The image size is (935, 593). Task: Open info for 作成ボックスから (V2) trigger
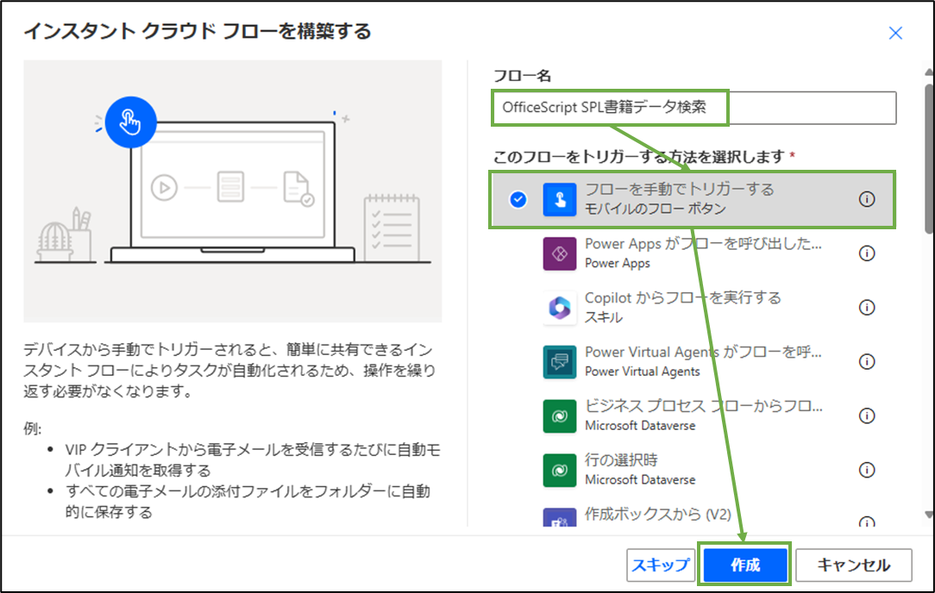click(x=866, y=521)
